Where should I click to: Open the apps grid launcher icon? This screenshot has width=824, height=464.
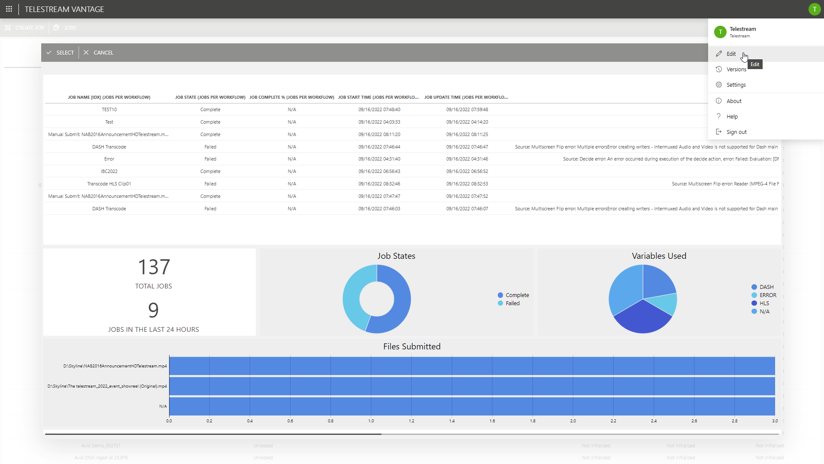[x=9, y=9]
